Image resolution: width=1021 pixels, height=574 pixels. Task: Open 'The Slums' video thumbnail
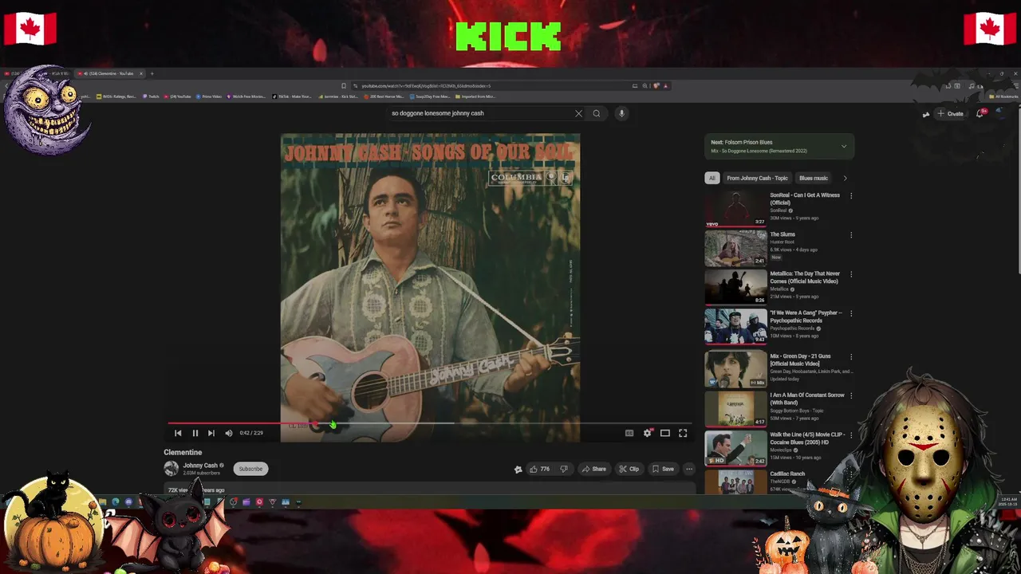(x=735, y=248)
